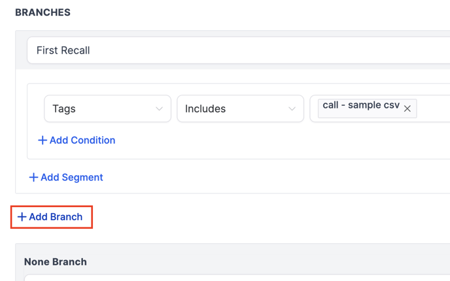Click the None Branch header
Image resolution: width=450 pixels, height=281 pixels.
coord(56,261)
